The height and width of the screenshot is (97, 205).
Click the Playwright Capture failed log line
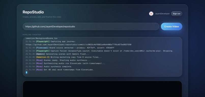pos(99,51)
